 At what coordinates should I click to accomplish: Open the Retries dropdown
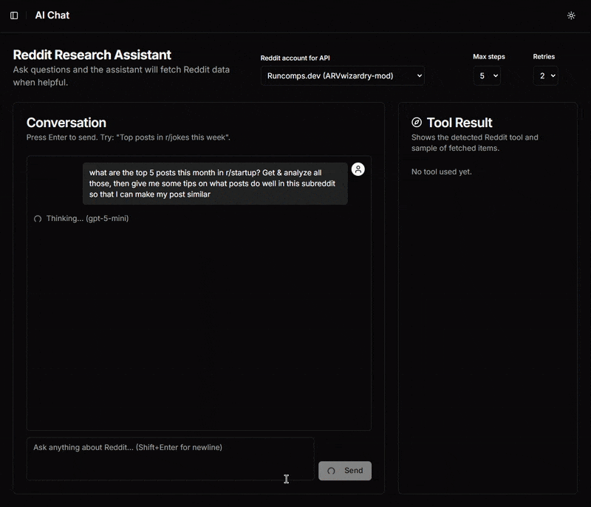coord(545,75)
